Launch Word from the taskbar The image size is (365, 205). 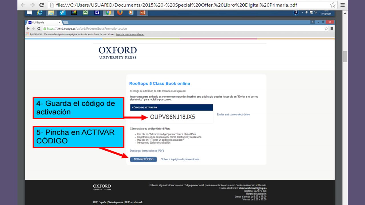click(x=97, y=13)
